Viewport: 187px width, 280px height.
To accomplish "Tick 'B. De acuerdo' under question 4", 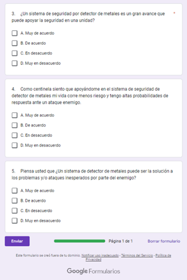I will (15, 125).
